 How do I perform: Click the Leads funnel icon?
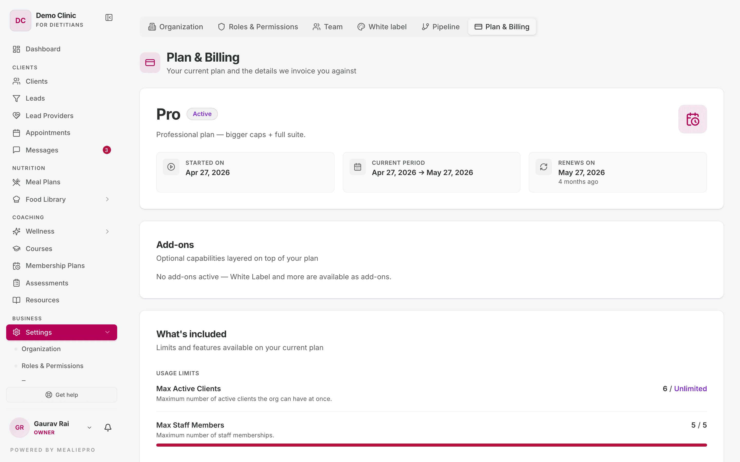tap(16, 98)
